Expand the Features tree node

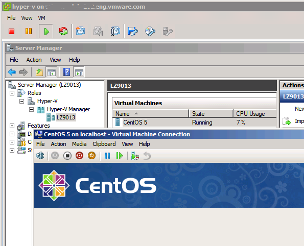click(12, 126)
